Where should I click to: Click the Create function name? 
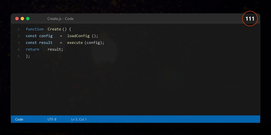pos(54,29)
